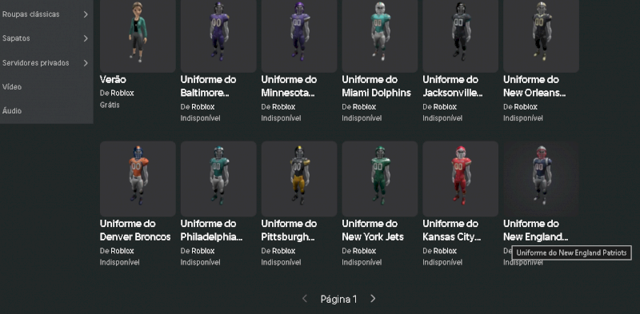Image resolution: width=640 pixels, height=314 pixels.
Task: Go to the previous page arrow
Action: [305, 299]
